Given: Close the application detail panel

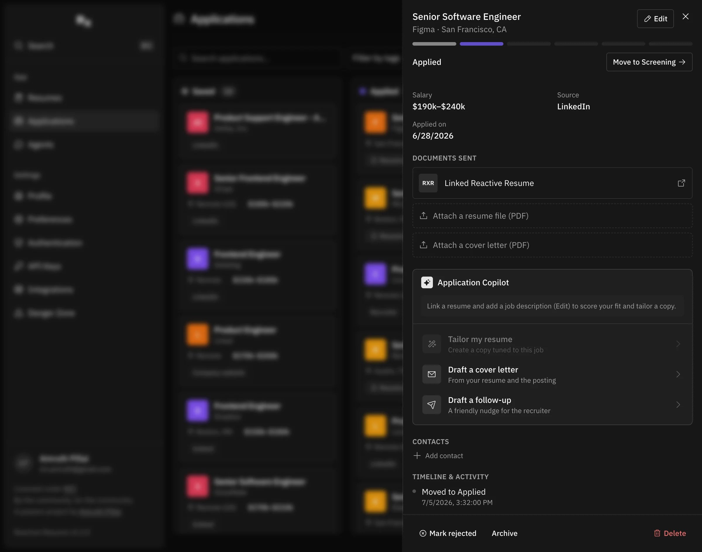Looking at the screenshot, I should pyautogui.click(x=685, y=16).
